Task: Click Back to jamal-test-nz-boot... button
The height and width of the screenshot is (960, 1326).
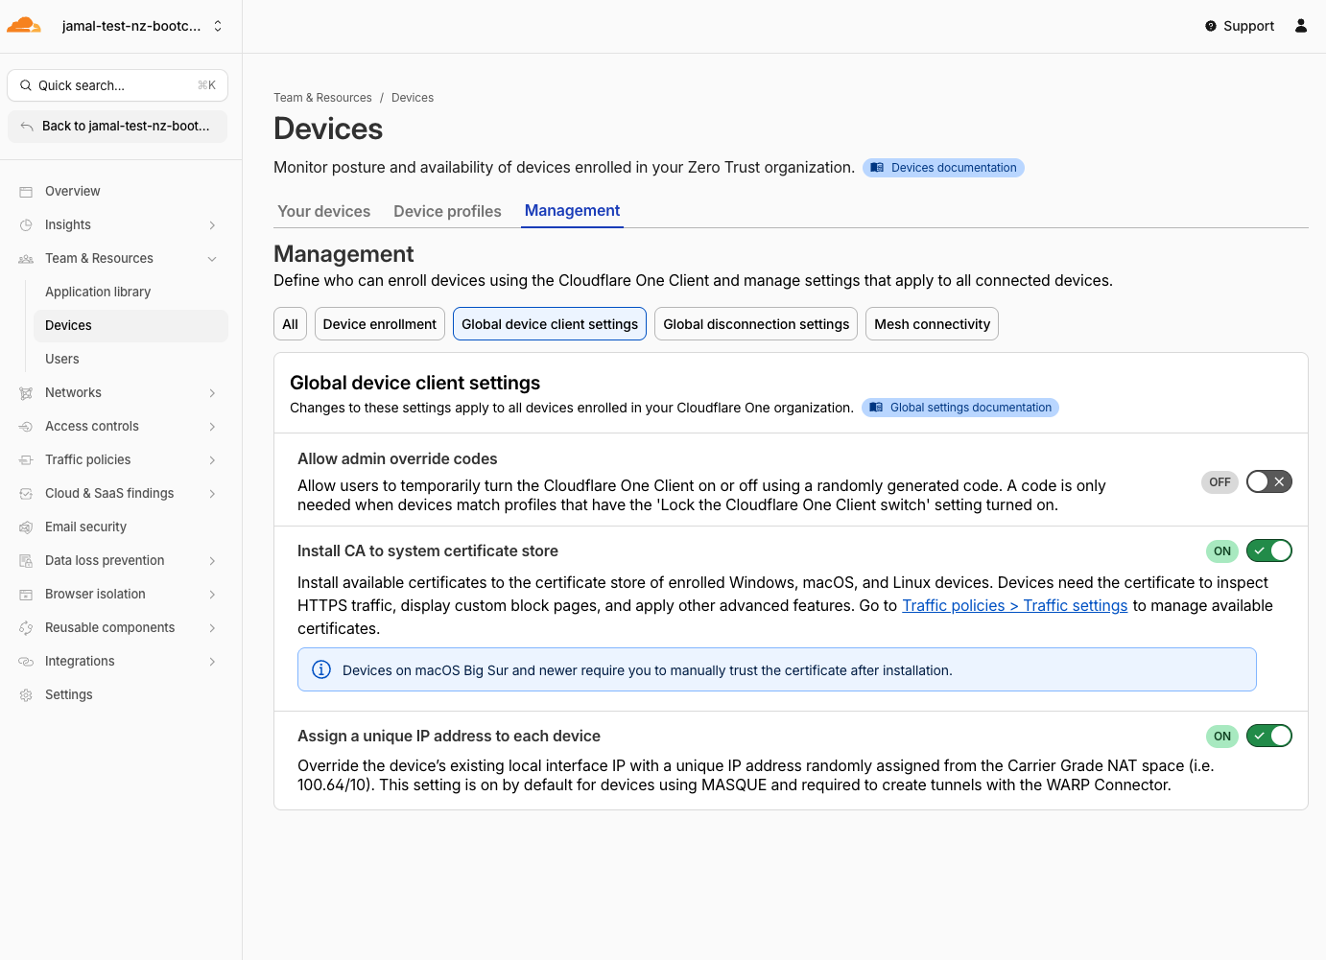Action: pos(117,127)
